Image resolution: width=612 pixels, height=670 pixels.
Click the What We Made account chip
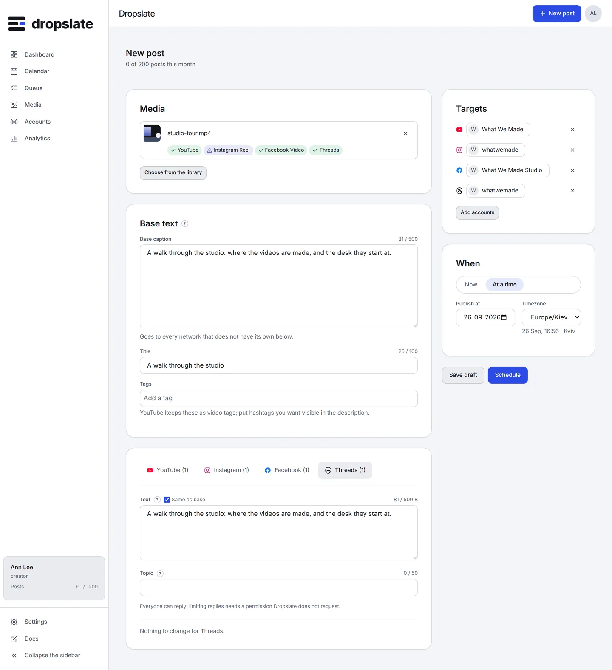[x=498, y=130]
